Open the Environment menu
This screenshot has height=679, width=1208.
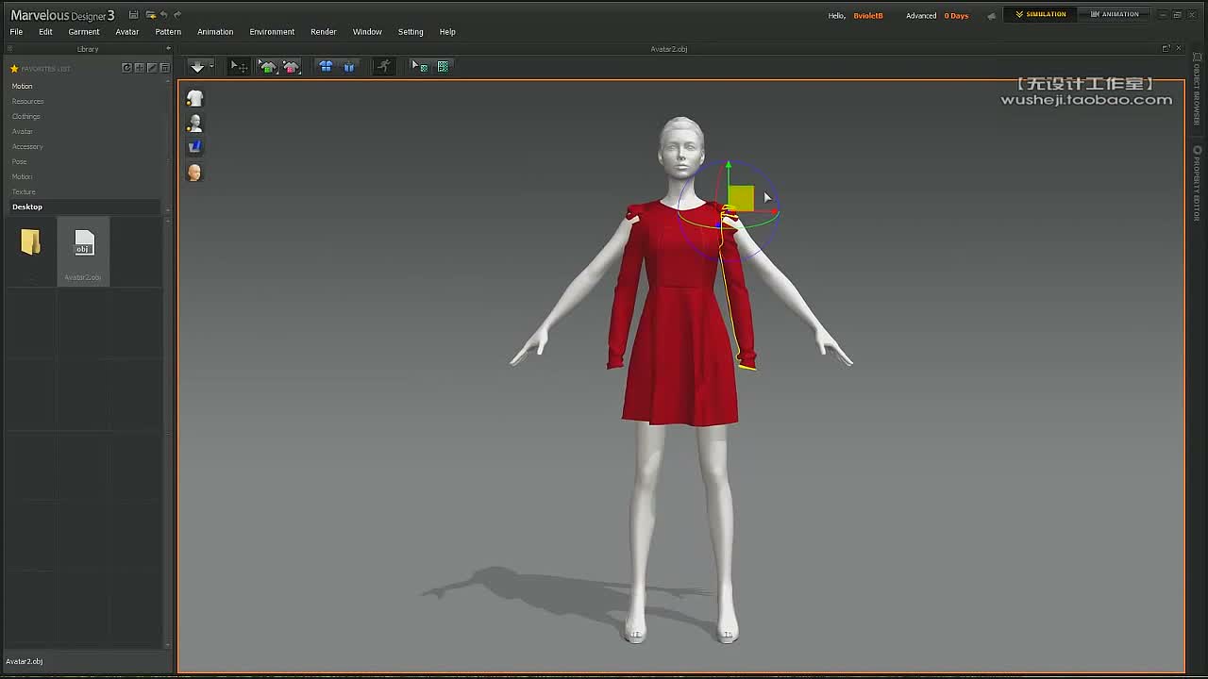272,32
